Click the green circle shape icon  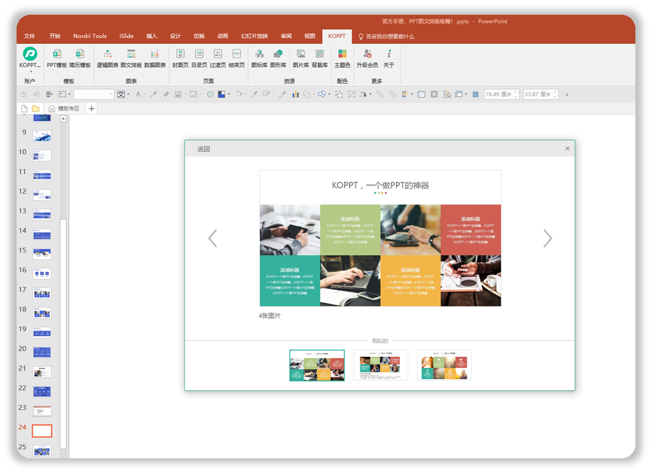point(211,95)
